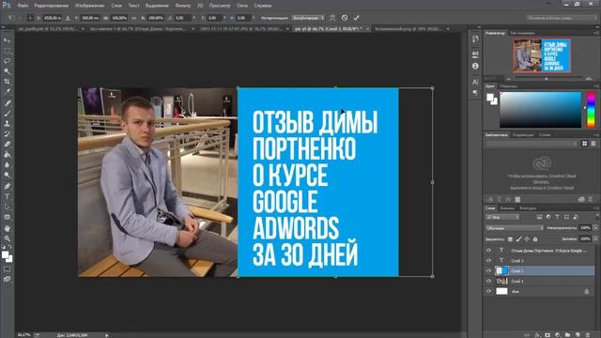The height and width of the screenshot is (338, 601).
Task: Click the link between width and height
Action: [133, 18]
